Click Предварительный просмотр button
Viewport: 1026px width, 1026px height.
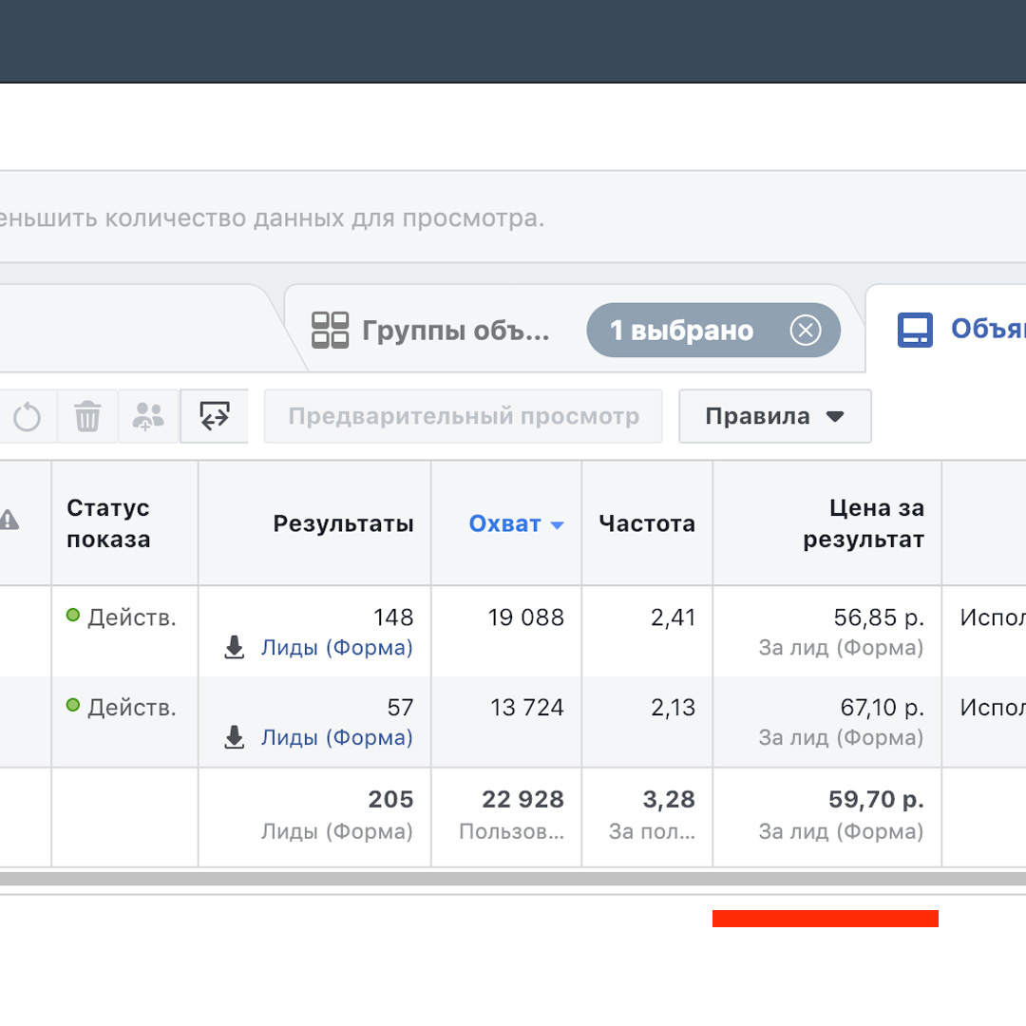point(464,416)
